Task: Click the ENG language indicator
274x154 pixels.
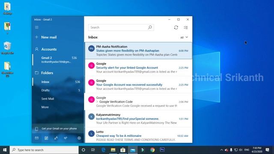Action: click(247, 150)
